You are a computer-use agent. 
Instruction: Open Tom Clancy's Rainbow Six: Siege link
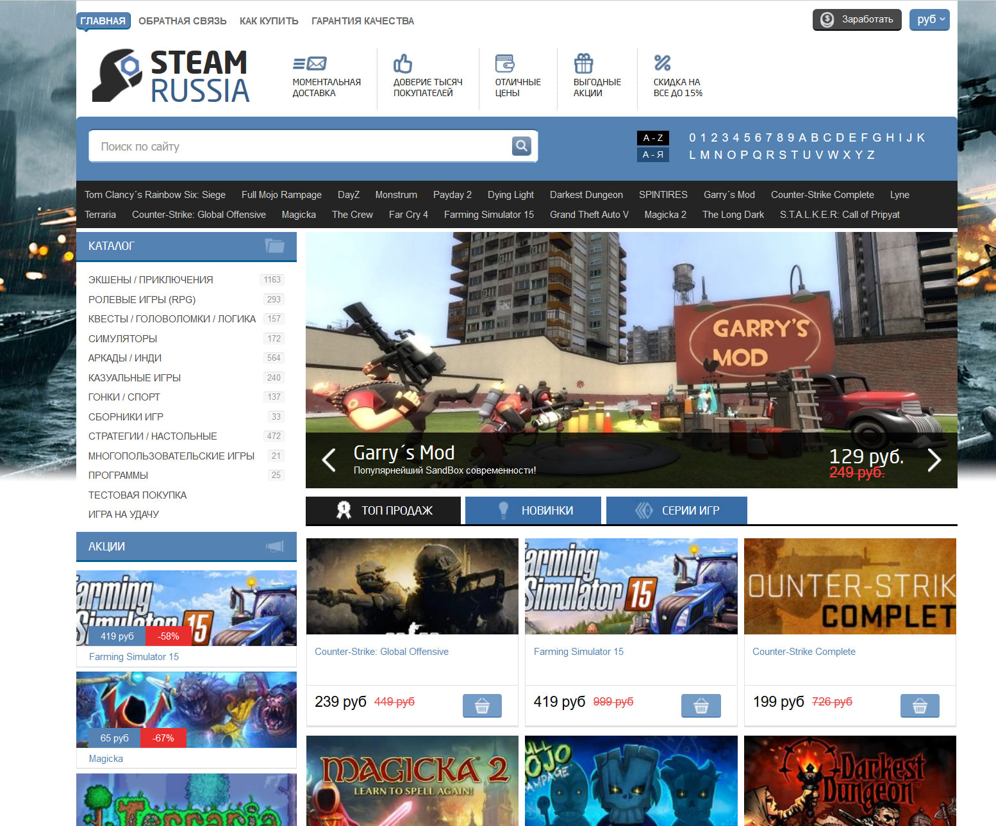155,195
